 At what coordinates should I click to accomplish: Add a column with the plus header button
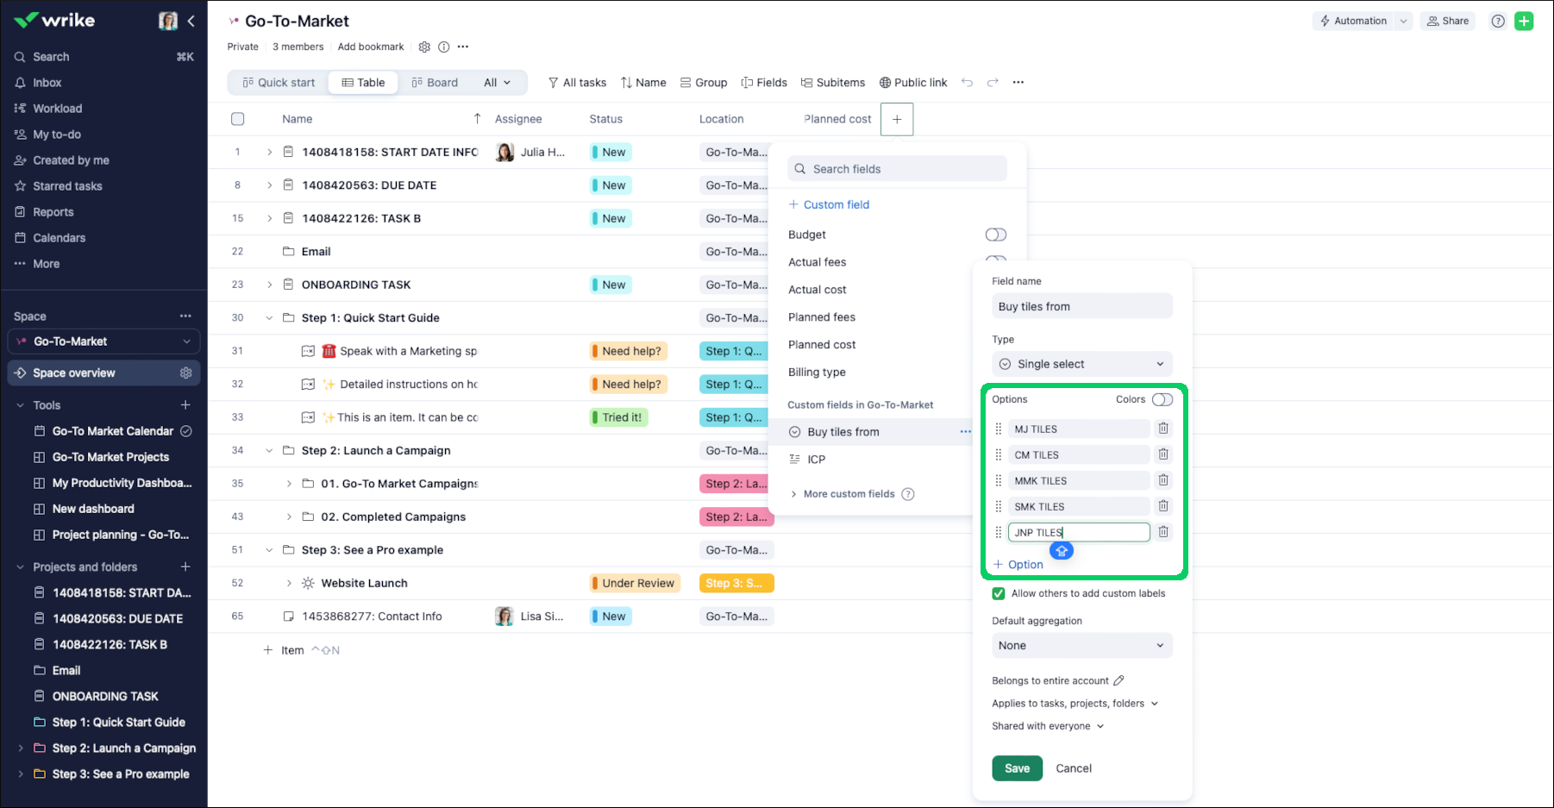click(897, 119)
